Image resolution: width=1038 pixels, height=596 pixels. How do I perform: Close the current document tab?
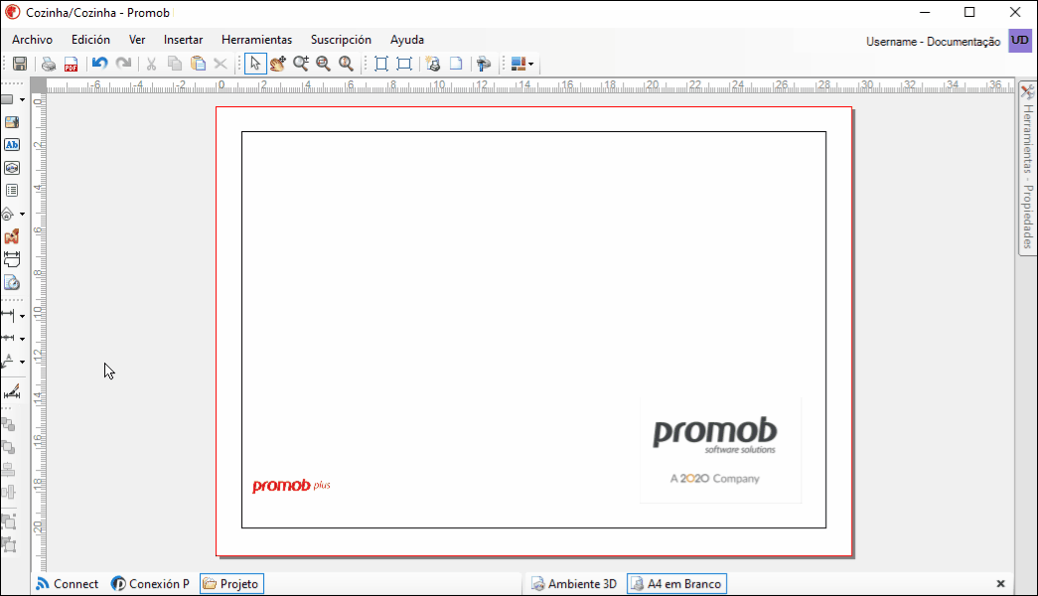pyautogui.click(x=1001, y=584)
